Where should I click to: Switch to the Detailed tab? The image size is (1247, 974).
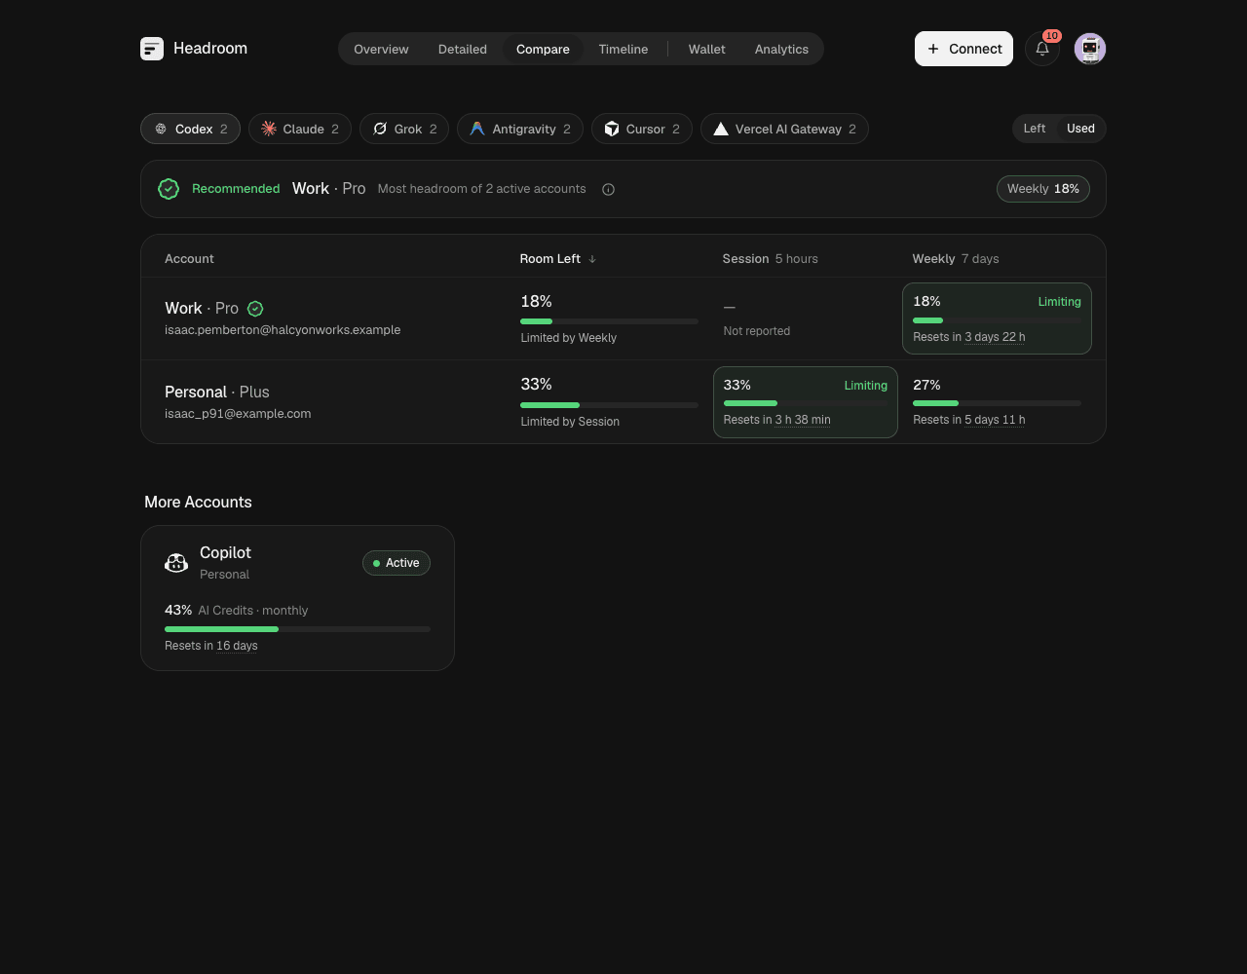pos(463,49)
